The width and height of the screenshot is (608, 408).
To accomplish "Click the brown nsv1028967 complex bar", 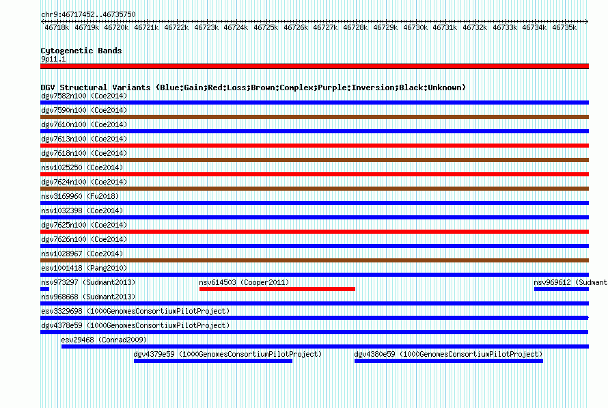I will (314, 260).
